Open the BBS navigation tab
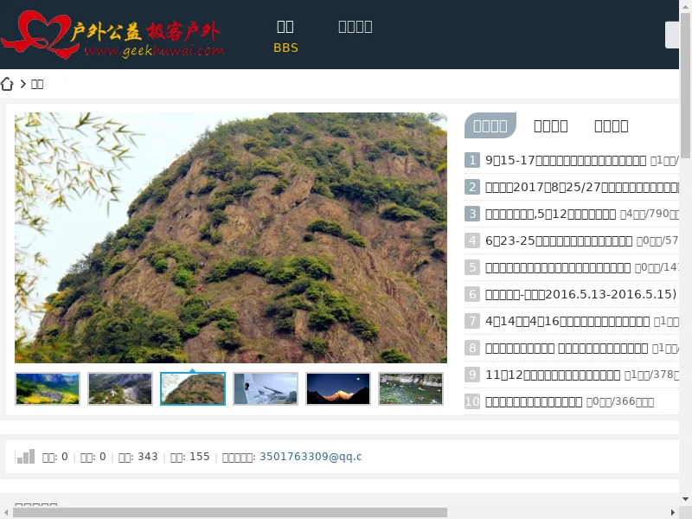Image resolution: width=692 pixels, height=519 pixels. coord(285,35)
